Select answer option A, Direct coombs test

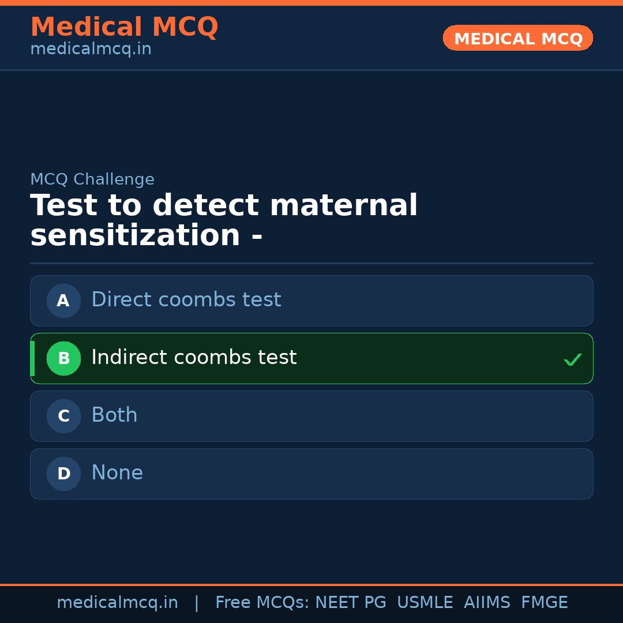311,301
